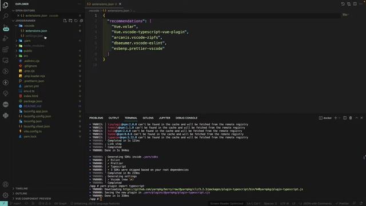Expand the .yarn folder
This screenshot has height=206, width=366.
pyautogui.click(x=27, y=41)
